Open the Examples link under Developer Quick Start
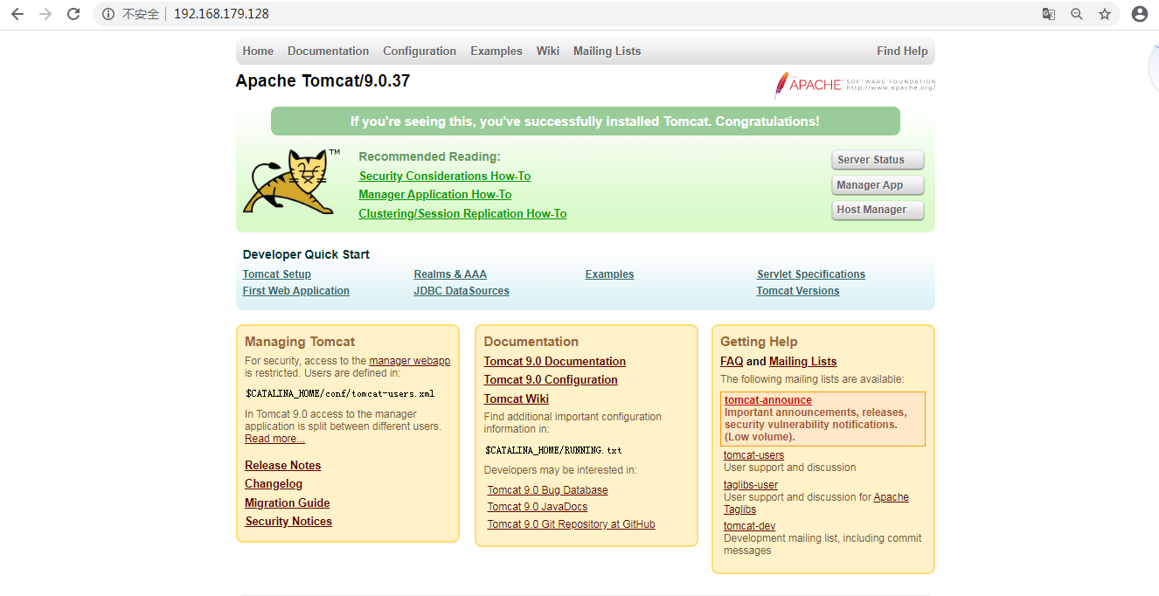Image resolution: width=1159 pixels, height=596 pixels. (x=609, y=274)
